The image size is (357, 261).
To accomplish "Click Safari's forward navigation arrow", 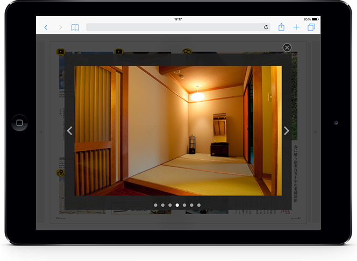I will click(x=61, y=27).
